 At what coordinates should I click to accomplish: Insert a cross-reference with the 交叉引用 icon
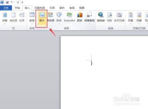coord(119,15)
